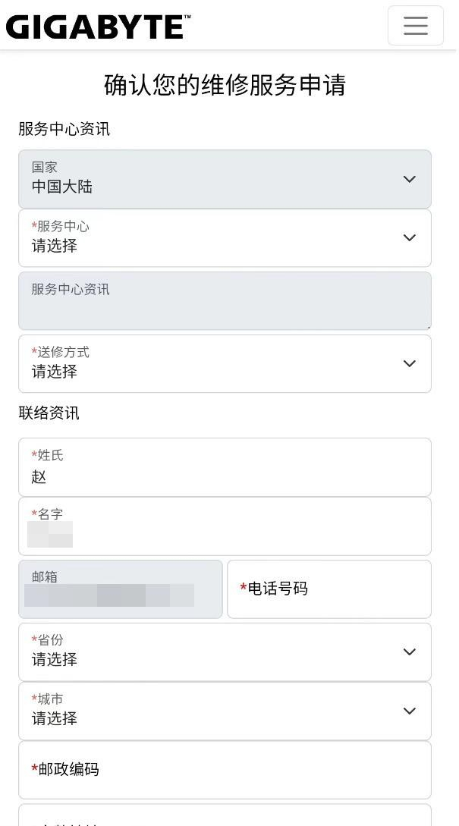Click chevron arrow in 省份 field

[409, 652]
